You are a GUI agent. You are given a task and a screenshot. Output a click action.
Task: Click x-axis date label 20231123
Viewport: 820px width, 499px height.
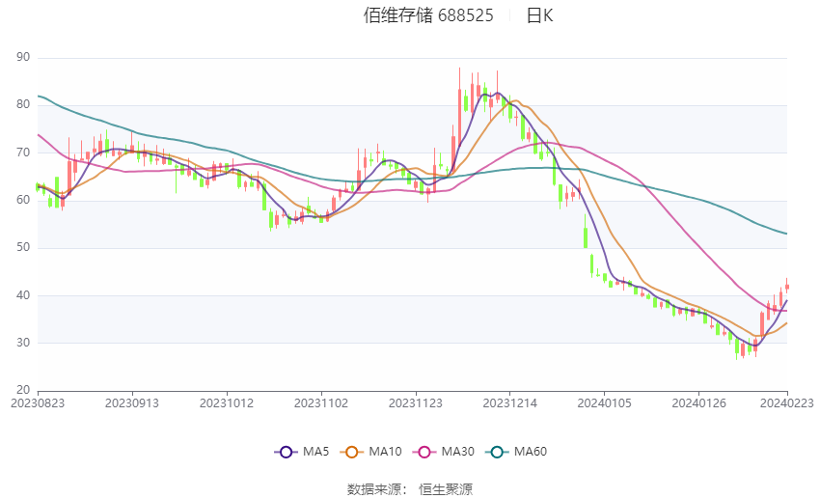pos(415,403)
